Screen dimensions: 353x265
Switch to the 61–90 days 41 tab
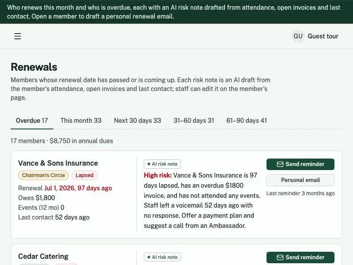pos(247,121)
